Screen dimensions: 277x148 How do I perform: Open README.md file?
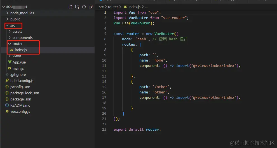tap(20, 105)
